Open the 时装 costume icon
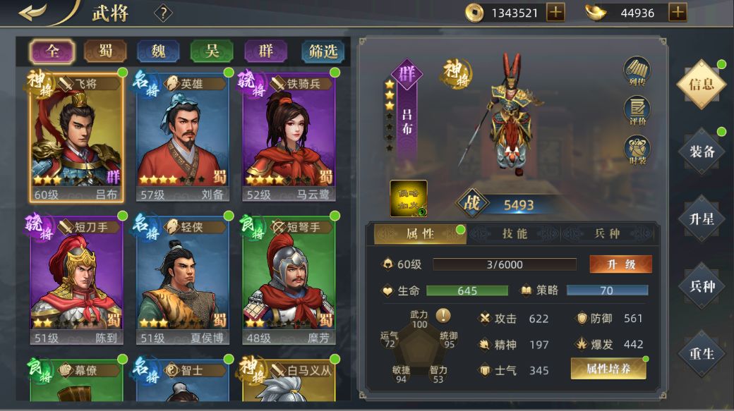The height and width of the screenshot is (411, 734). [x=637, y=149]
